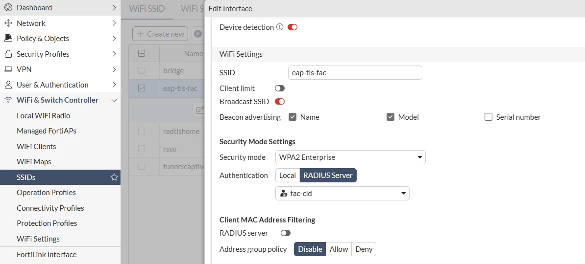Open the Security mode dropdown
This screenshot has width=585, height=264.
click(350, 157)
